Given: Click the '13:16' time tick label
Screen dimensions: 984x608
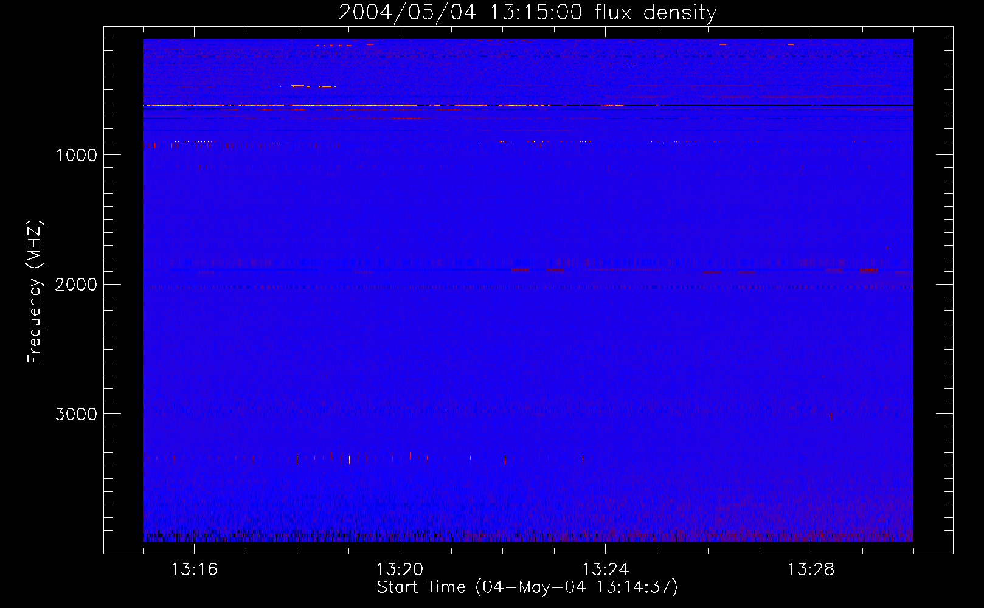Looking at the screenshot, I should click(x=194, y=570).
